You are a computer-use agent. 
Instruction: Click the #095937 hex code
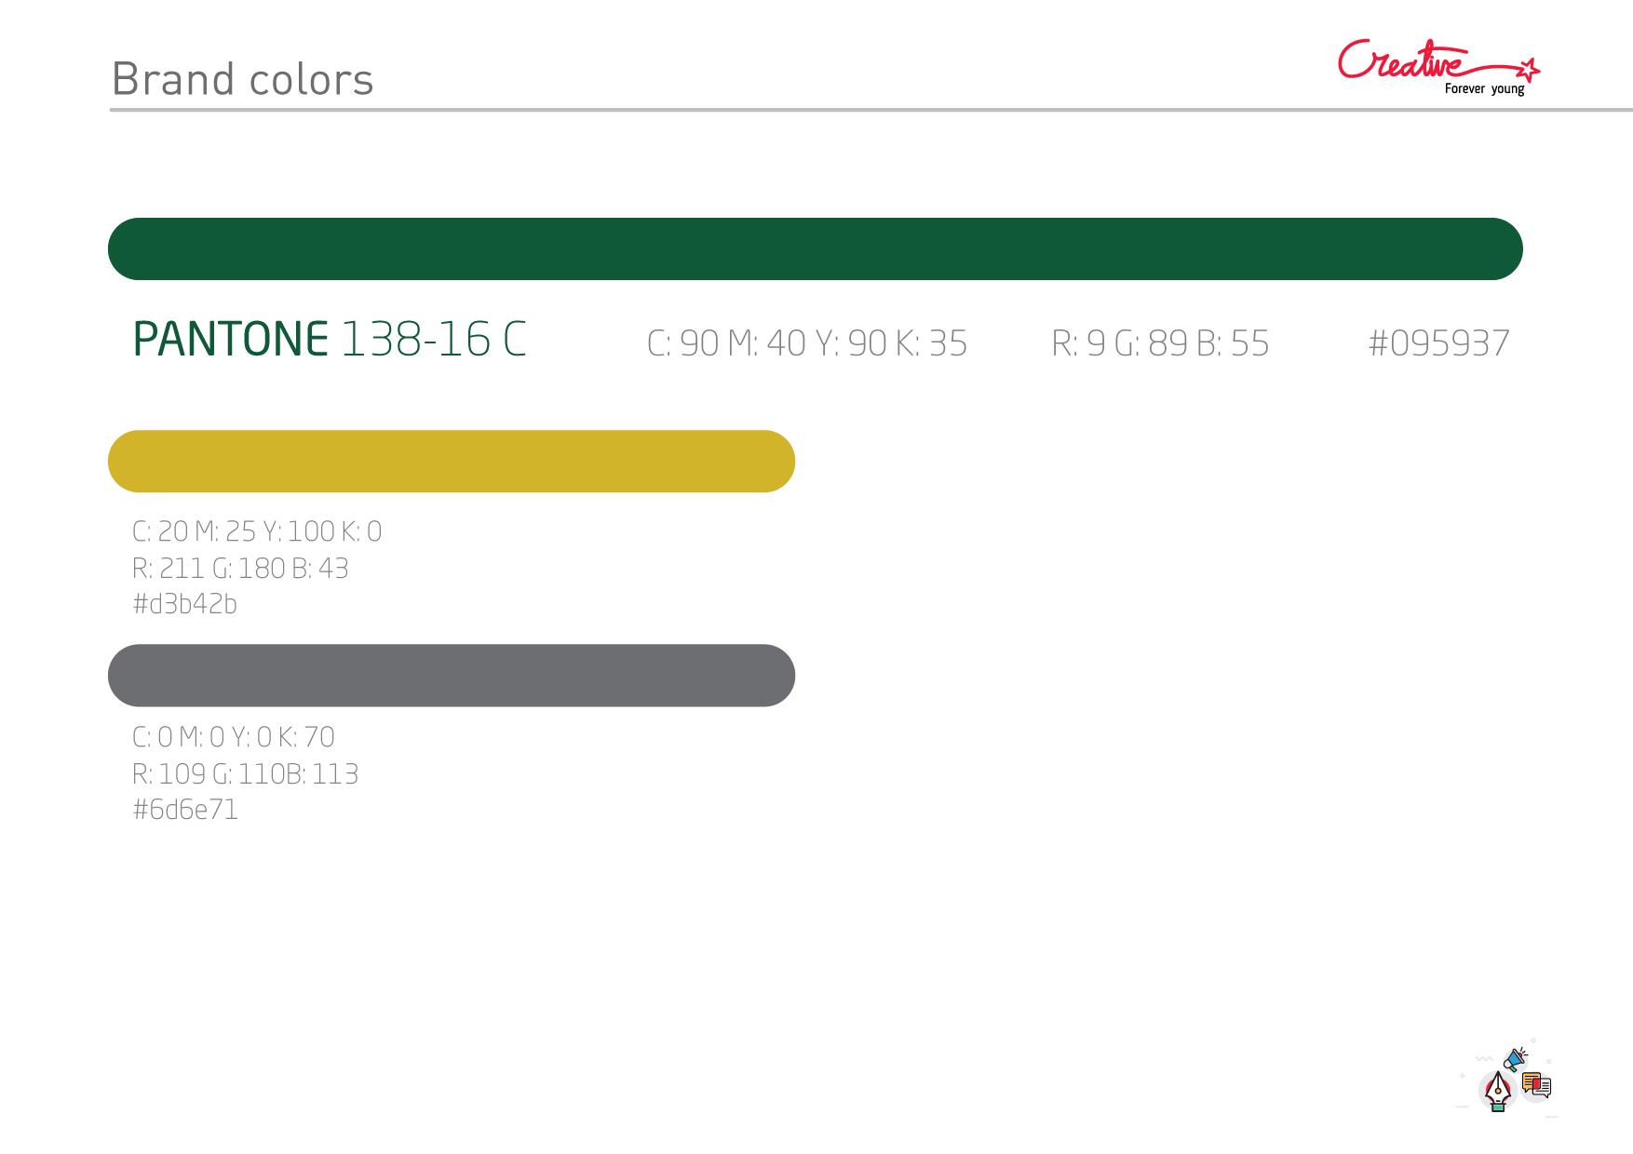point(1438,343)
